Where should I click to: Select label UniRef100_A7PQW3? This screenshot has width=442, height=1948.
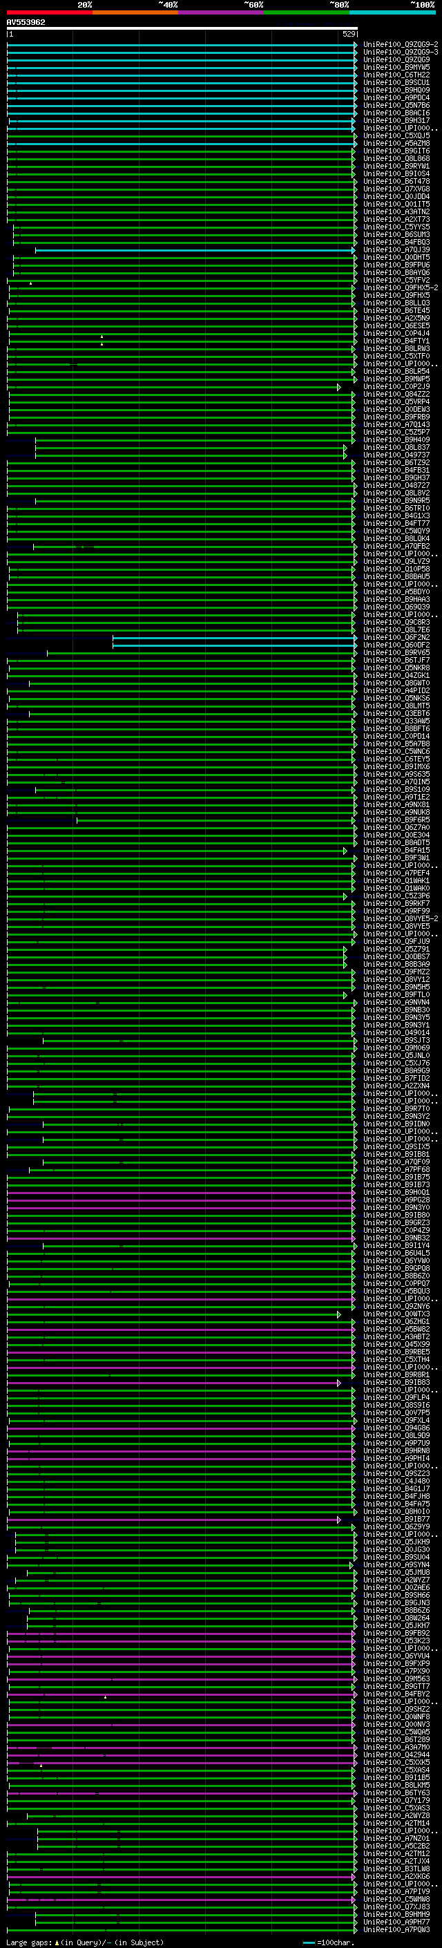(396, 1930)
